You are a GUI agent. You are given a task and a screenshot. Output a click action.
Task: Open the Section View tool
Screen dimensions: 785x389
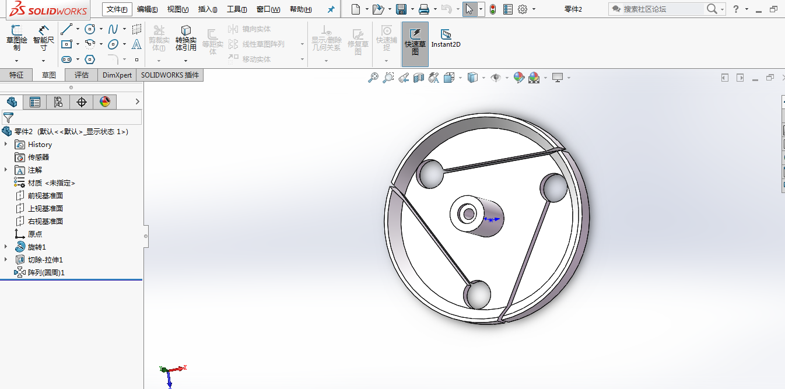(x=418, y=78)
